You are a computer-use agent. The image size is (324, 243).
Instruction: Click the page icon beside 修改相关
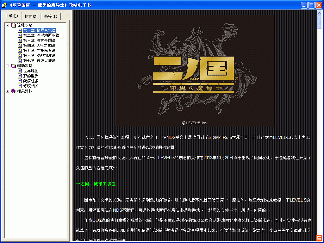click(20, 86)
